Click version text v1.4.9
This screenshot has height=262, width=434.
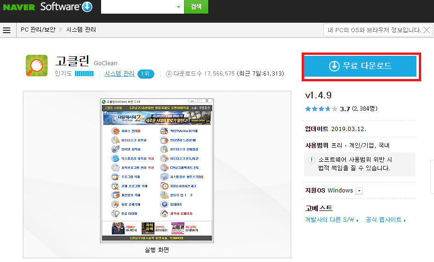coord(318,96)
